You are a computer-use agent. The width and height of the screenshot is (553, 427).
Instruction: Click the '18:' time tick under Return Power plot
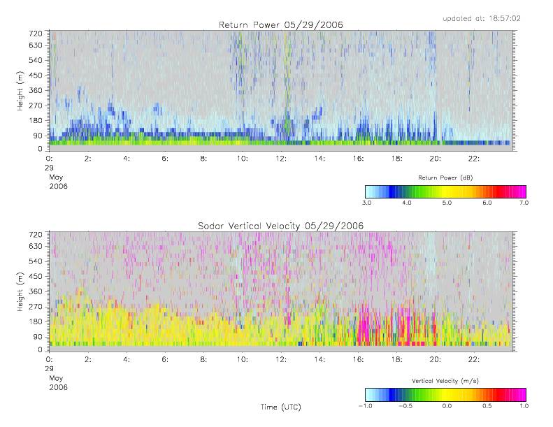397,159
